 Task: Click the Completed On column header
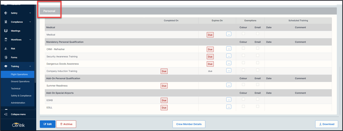coord(171,21)
